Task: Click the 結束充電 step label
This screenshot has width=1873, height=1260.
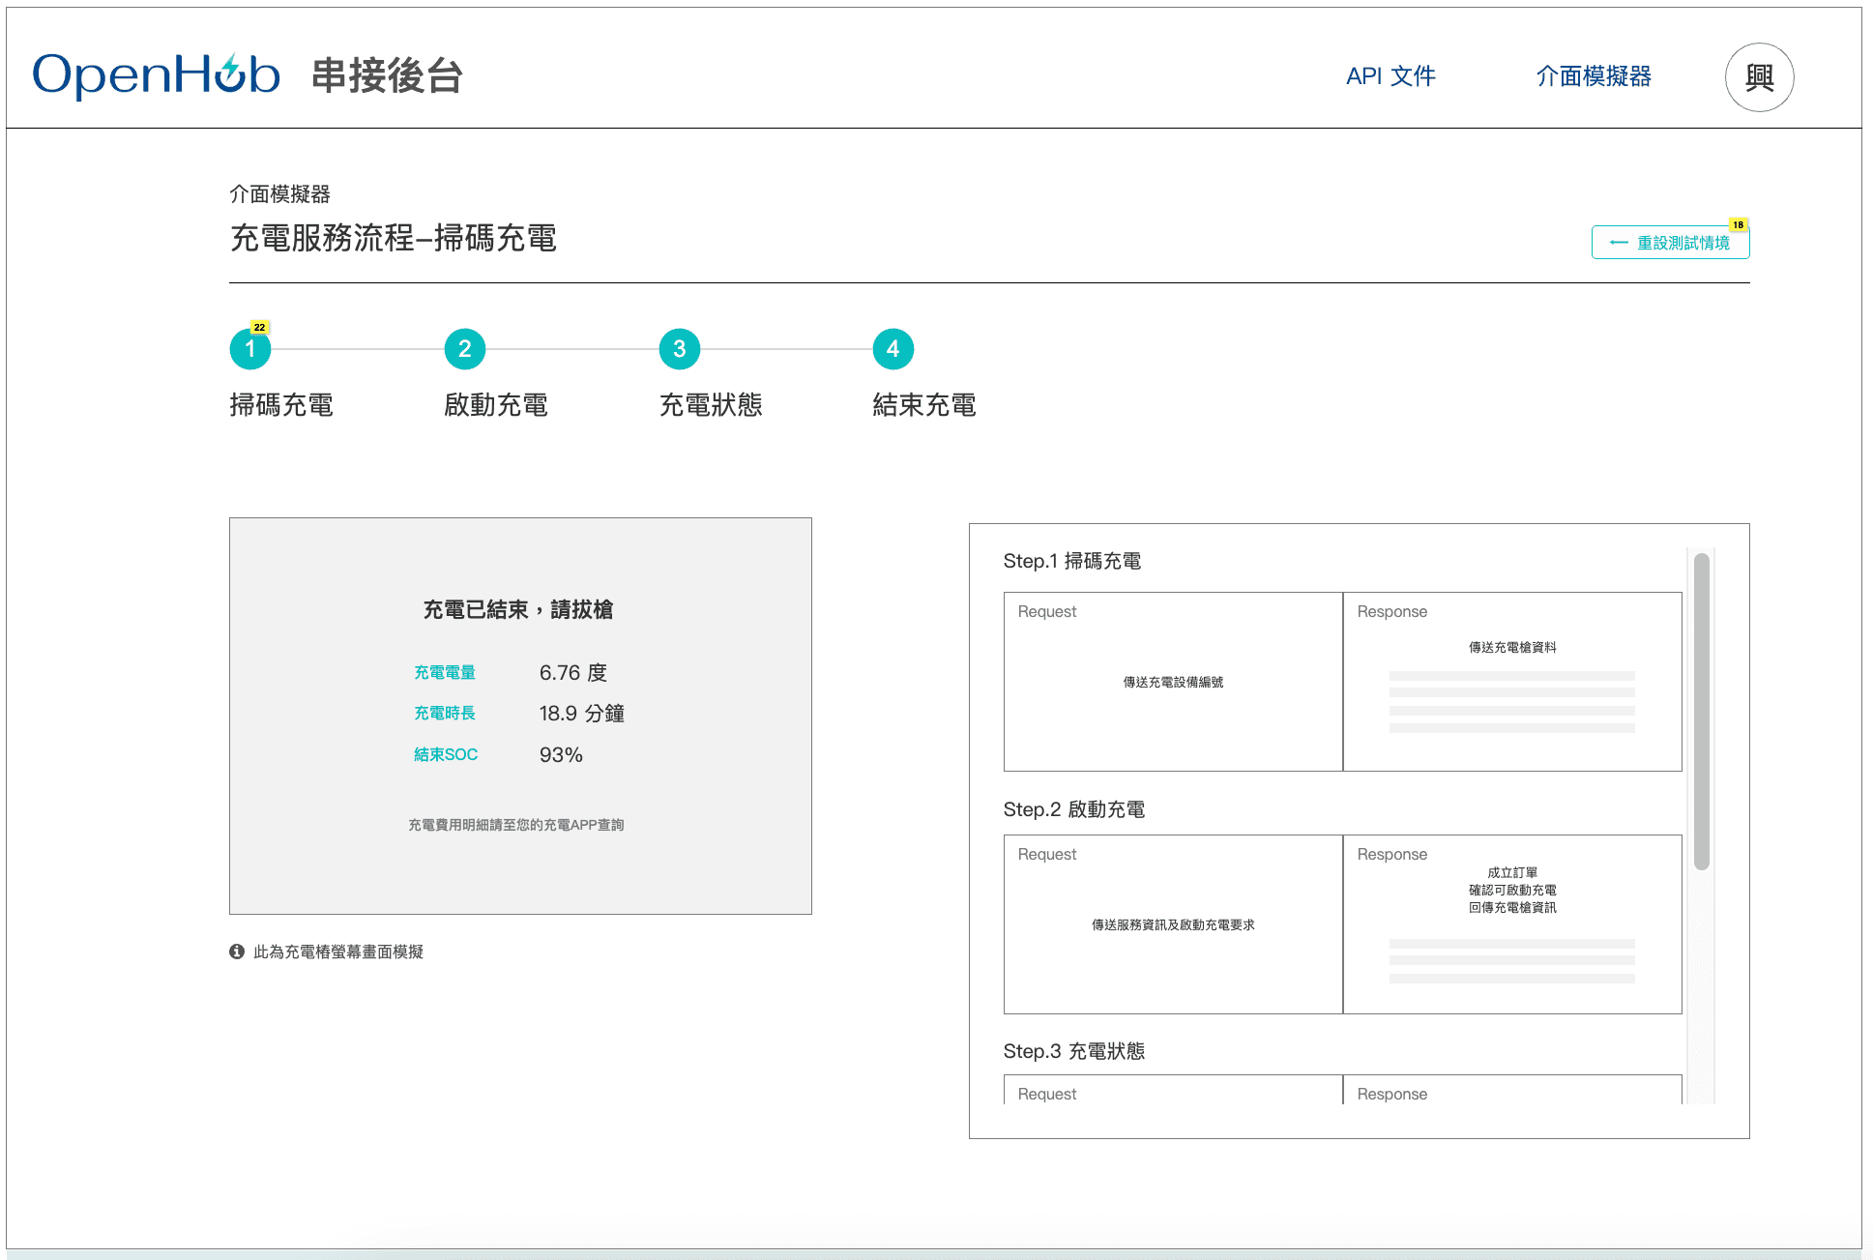Action: coord(923,405)
